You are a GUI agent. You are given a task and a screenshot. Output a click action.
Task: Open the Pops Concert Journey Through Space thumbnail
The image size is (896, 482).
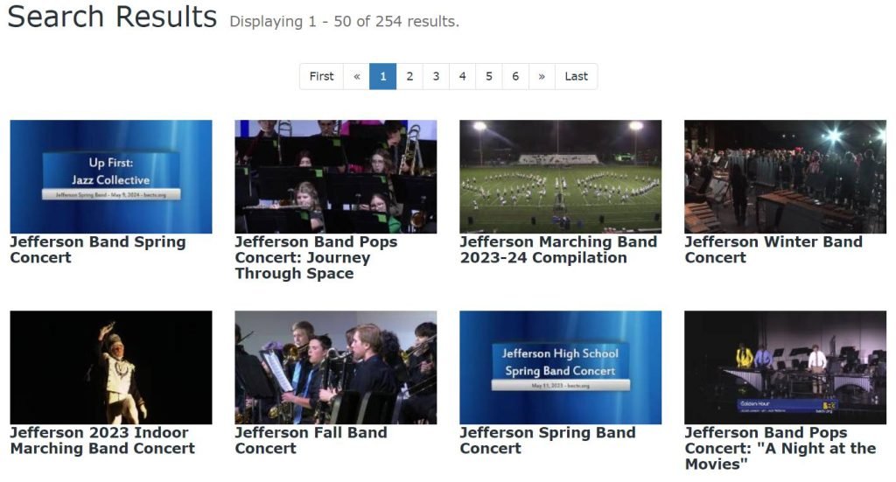(335, 177)
